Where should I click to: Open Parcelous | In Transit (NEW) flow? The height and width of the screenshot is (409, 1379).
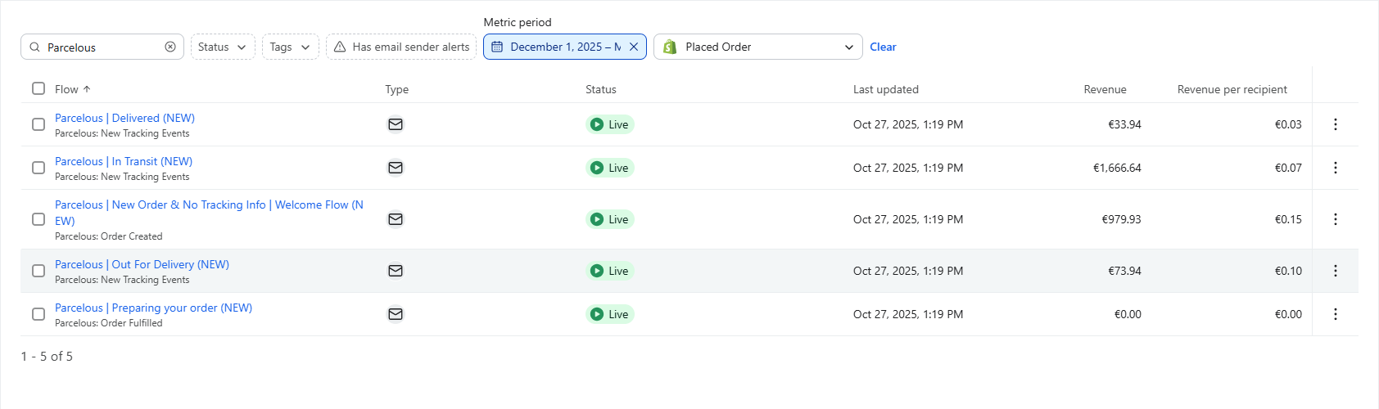(124, 161)
